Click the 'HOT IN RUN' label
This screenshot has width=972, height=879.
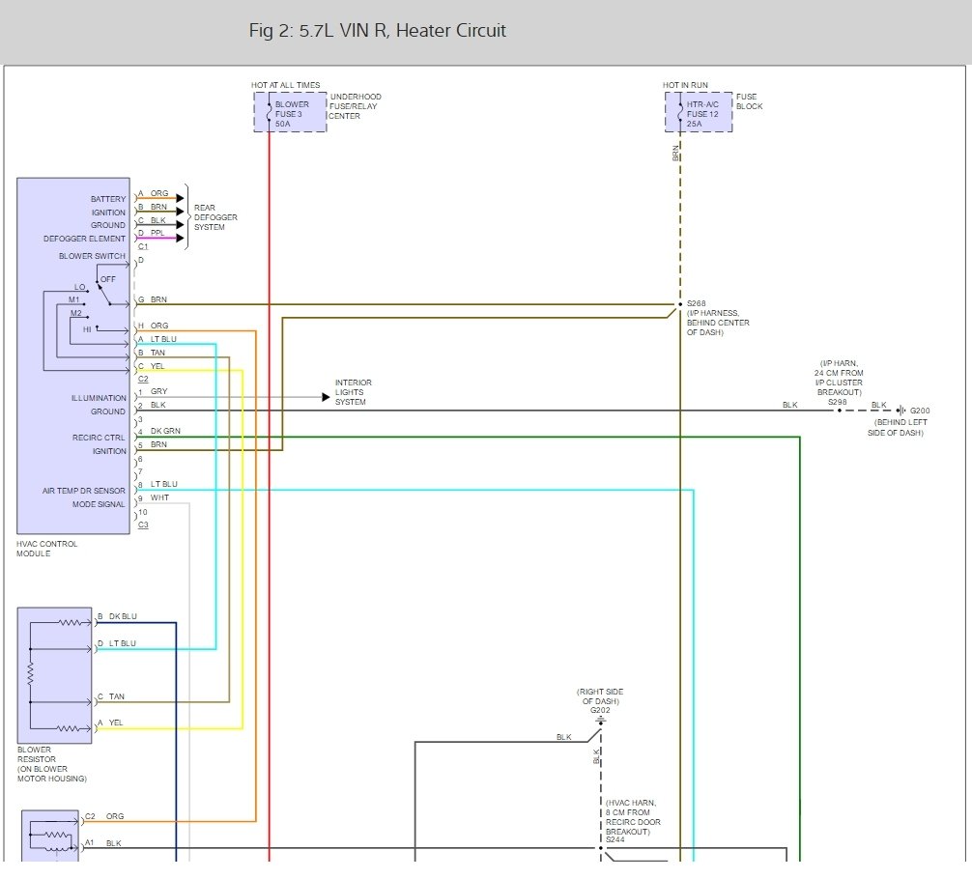click(685, 85)
